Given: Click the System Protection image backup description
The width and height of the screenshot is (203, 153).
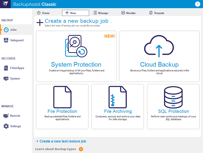Looking at the screenshot, I should [x=76, y=72].
